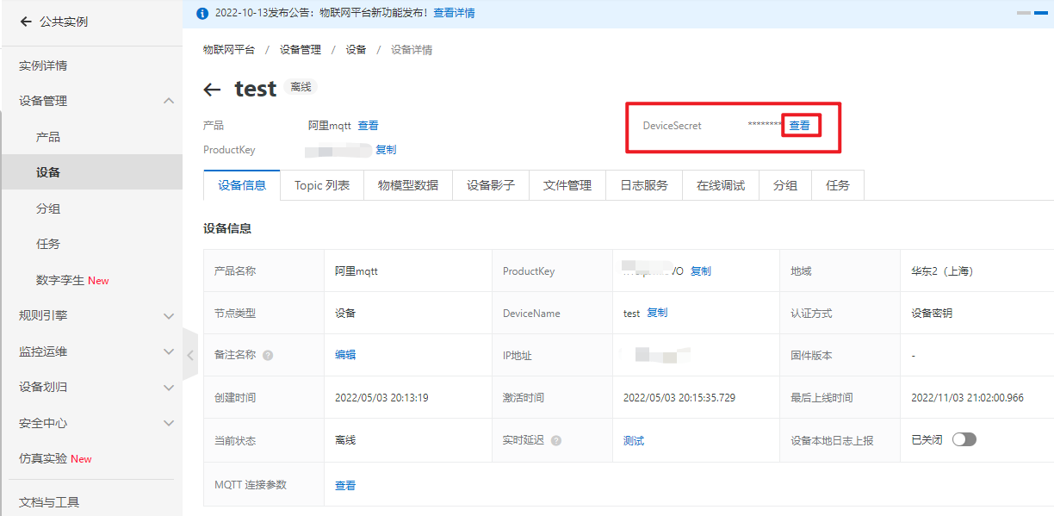1054x516 pixels.
Task: Click 复制 next to header ProductKey
Action: point(386,150)
